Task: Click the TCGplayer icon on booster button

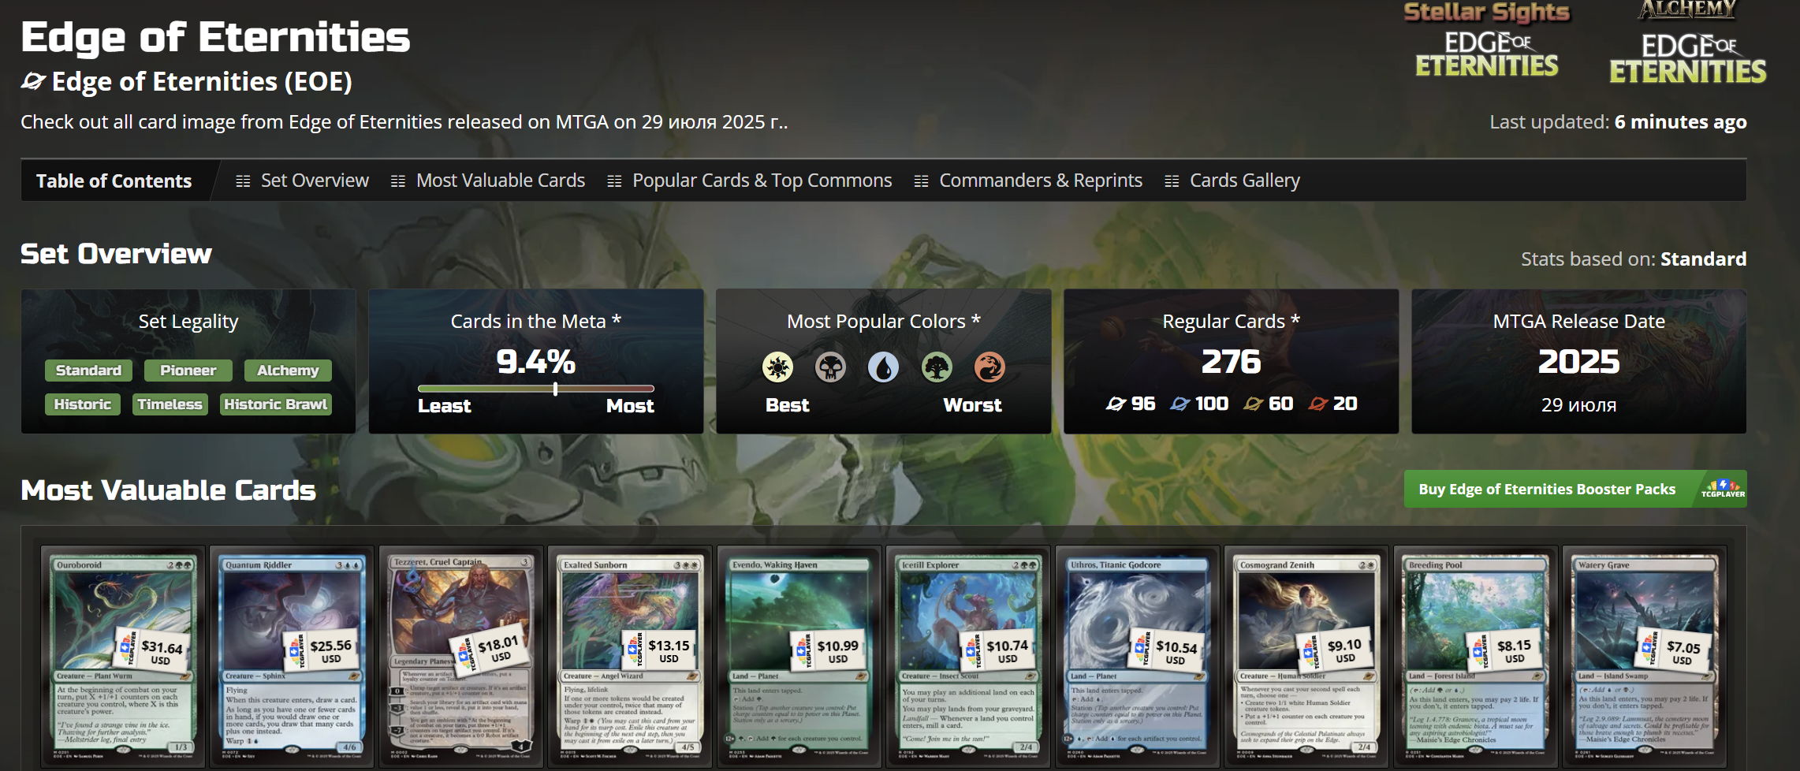Action: (x=1723, y=489)
